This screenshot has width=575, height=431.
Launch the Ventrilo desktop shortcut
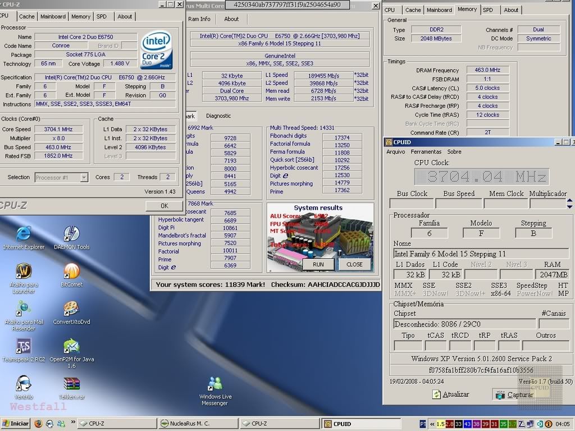(24, 384)
